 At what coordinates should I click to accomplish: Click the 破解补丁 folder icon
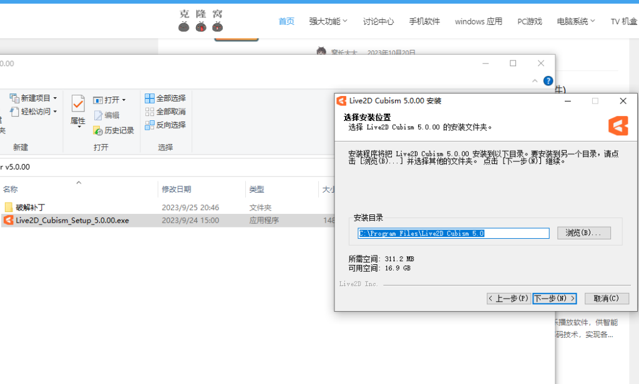8,207
